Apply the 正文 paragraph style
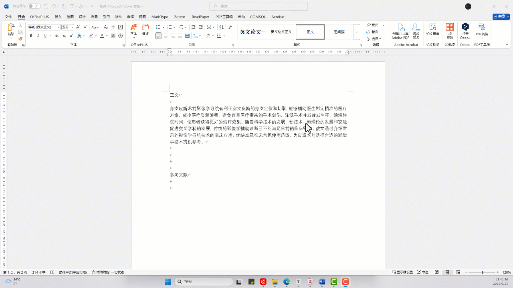Screen dimensions: 513x288 coord(310,32)
